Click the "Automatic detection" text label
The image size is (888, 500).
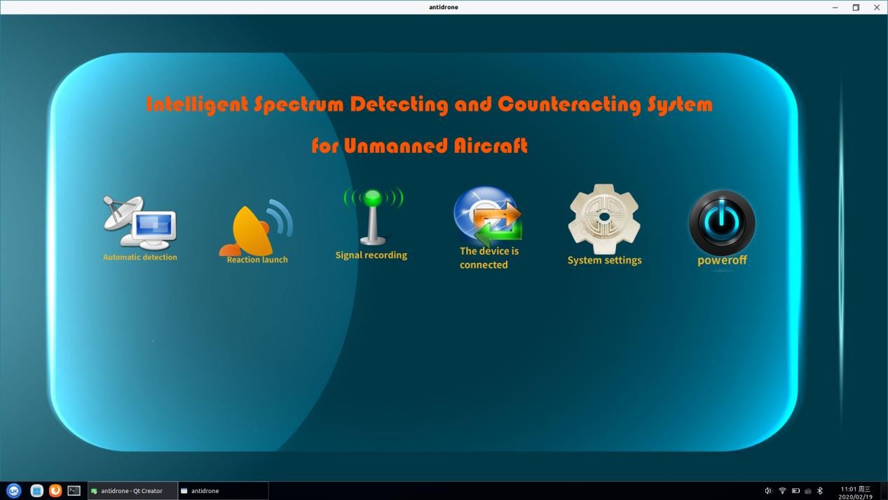pyautogui.click(x=140, y=257)
